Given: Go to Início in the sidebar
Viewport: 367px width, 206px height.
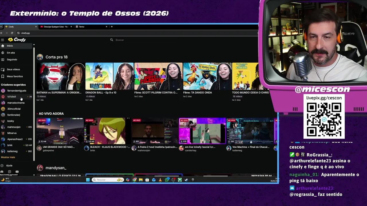Looking at the screenshot, I should point(17,46).
